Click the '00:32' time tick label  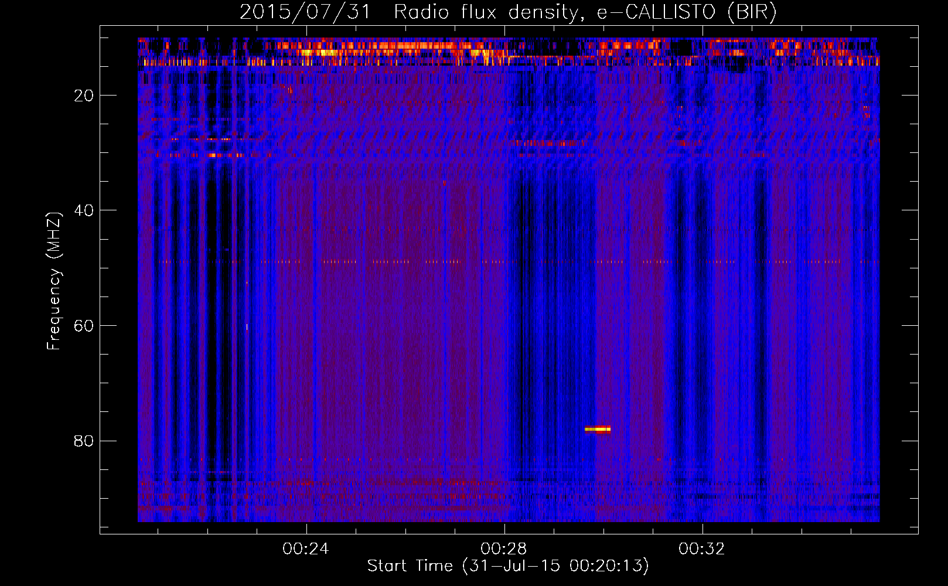(702, 549)
